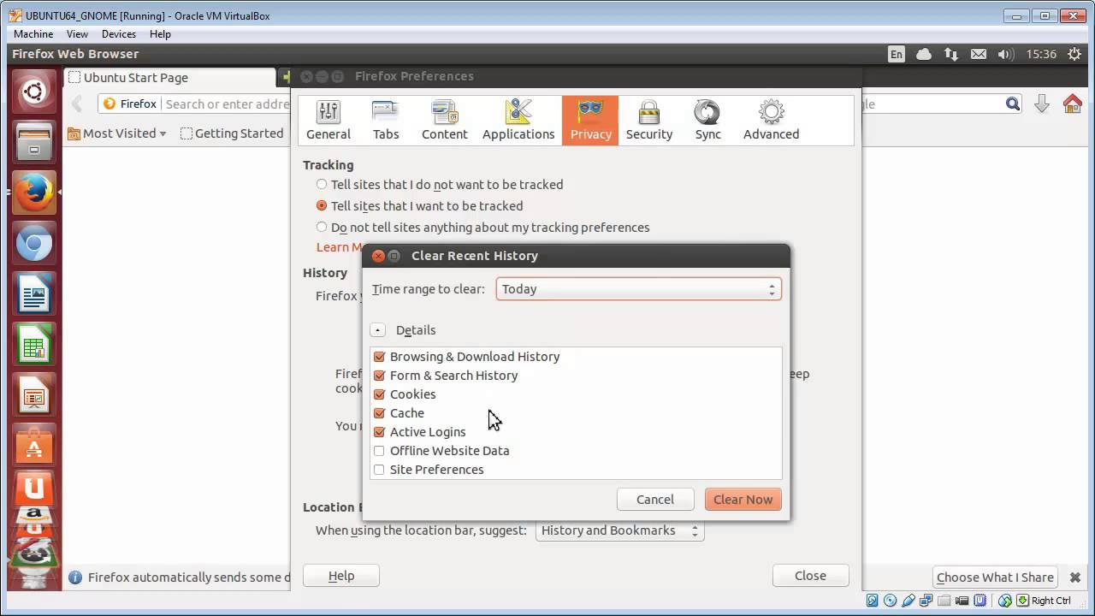Open the Applications preferences pane
The image size is (1095, 616).
pos(518,120)
